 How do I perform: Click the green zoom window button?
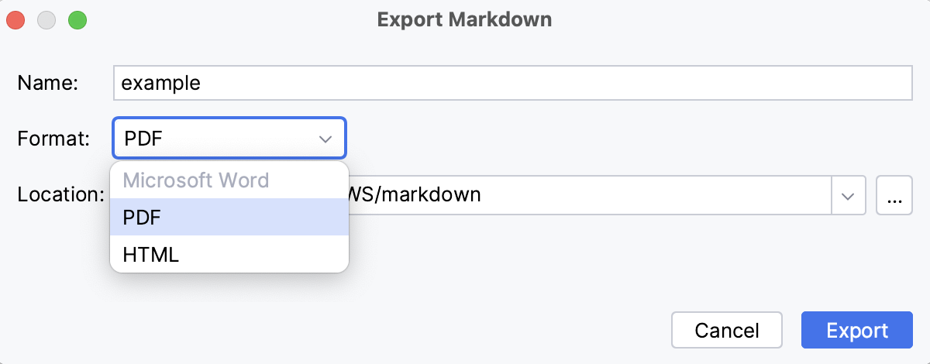pos(77,20)
